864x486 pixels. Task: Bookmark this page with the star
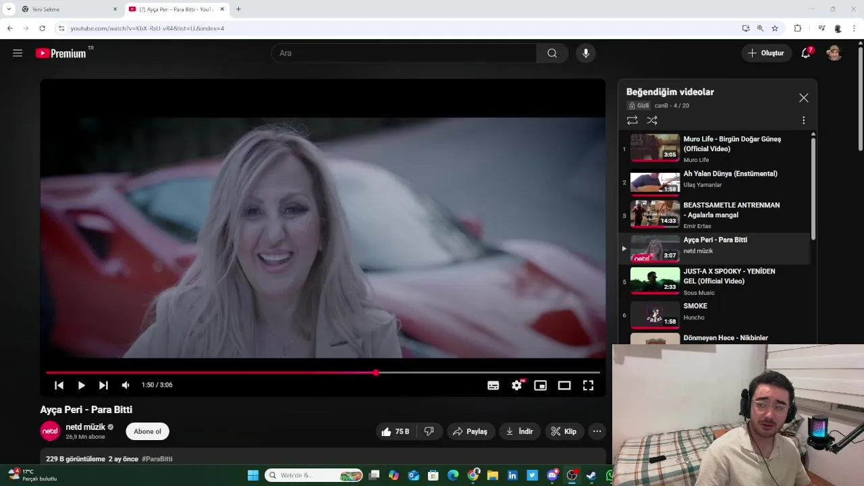pyautogui.click(x=775, y=28)
